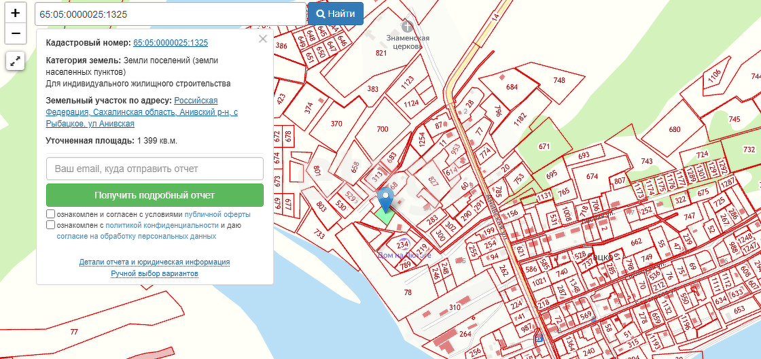This screenshot has width=761, height=359.
Task: Accept the публичной оферты terms checkbox
Action: click(x=51, y=213)
